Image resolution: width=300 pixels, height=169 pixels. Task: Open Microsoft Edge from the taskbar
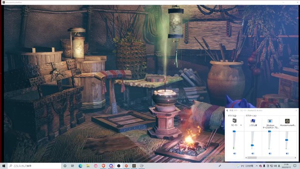pyautogui.click(x=80, y=166)
